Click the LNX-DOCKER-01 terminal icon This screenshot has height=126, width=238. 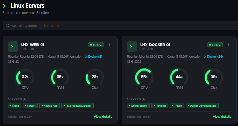pyautogui.click(x=132, y=47)
